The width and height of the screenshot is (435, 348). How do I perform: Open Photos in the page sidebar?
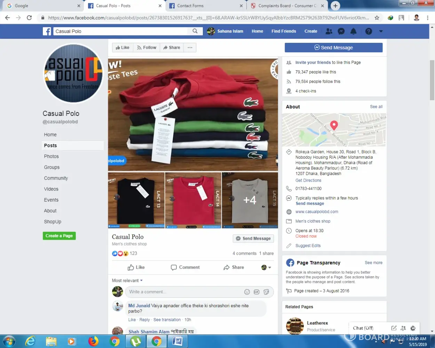(x=52, y=156)
